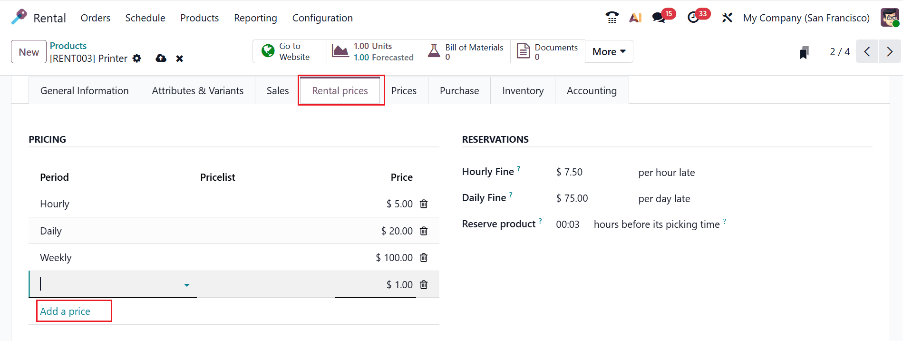This screenshot has width=903, height=341.
Task: Click the cloud save icon
Action: [161, 58]
